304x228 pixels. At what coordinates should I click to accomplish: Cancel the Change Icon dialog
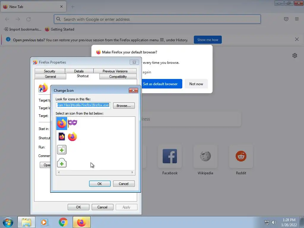(124, 183)
